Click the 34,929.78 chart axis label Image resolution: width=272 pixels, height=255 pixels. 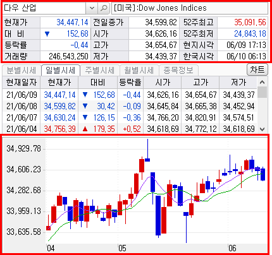tap(23, 149)
